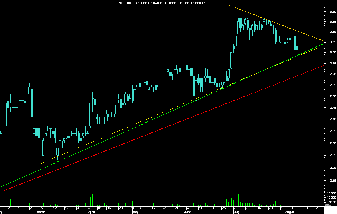This screenshot has height=214, width=337.
Task: Click the May month label
Action: 136,212
